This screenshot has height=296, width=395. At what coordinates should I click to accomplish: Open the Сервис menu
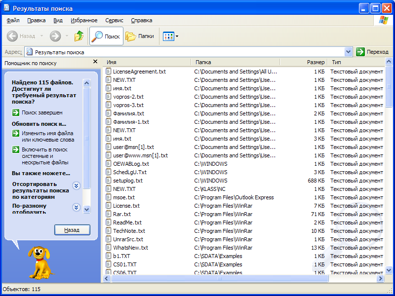point(115,20)
